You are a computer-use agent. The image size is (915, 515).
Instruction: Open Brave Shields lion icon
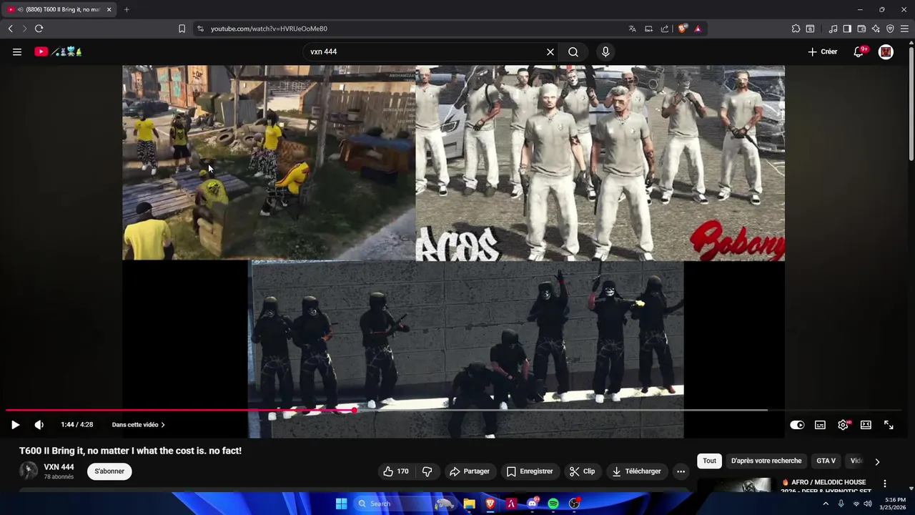(683, 29)
